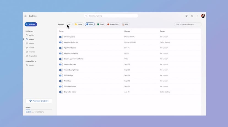Open the Wedding Vows file name
The width and height of the screenshot is (228, 127).
69,37
